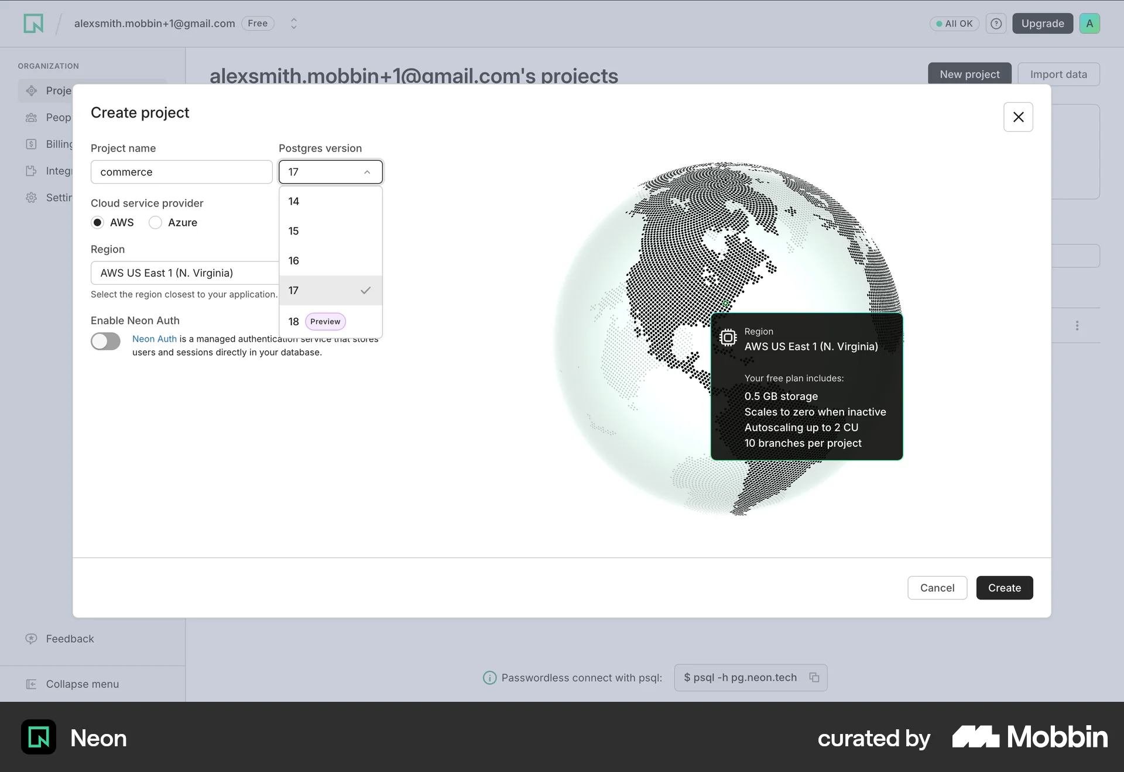Open the help question mark icon

[x=996, y=23]
